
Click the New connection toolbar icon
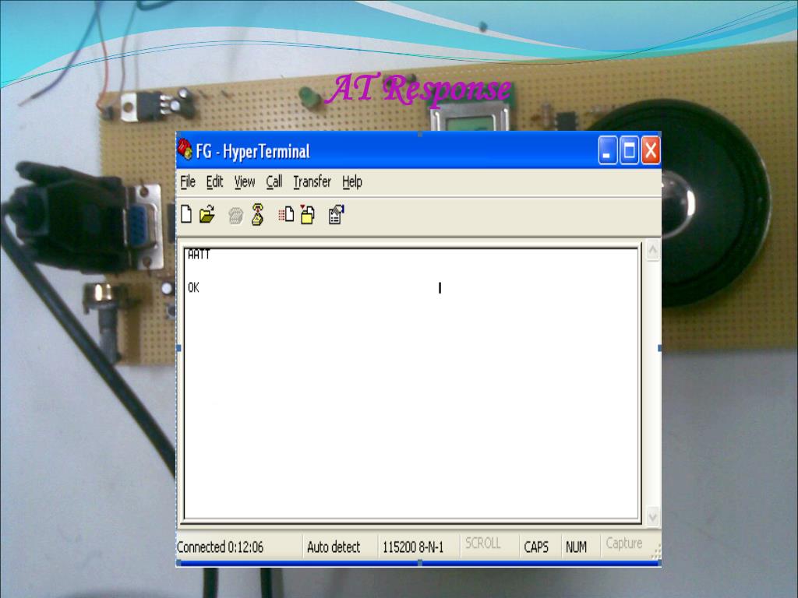coord(186,214)
